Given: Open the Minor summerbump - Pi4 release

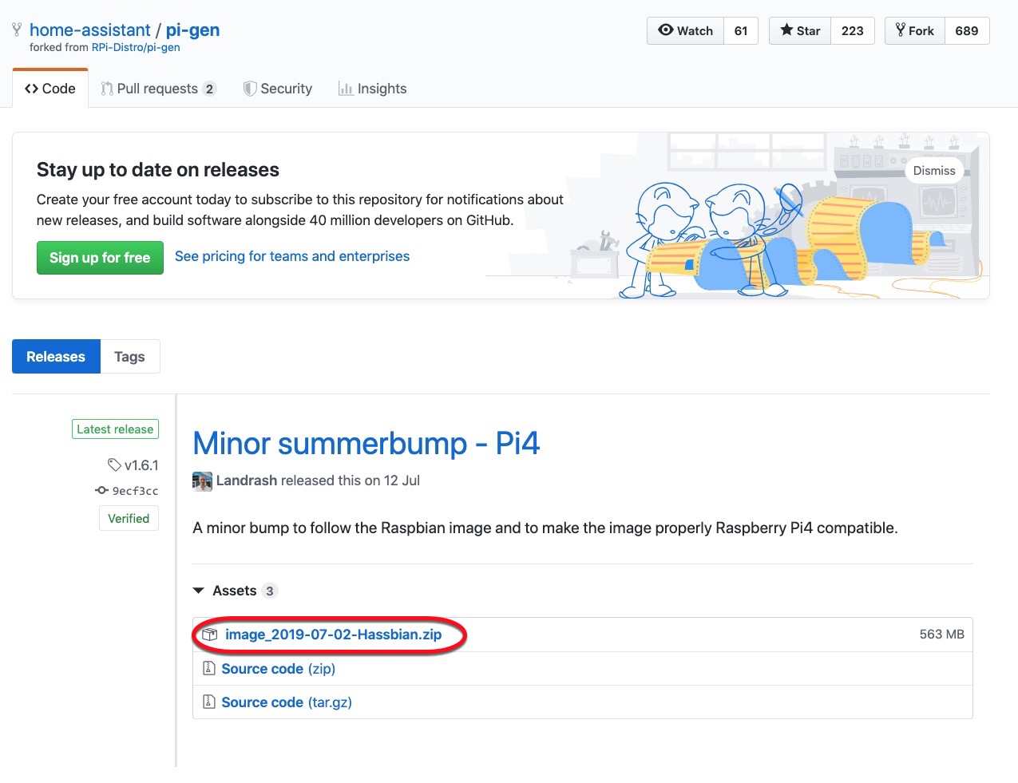Looking at the screenshot, I should tap(366, 443).
